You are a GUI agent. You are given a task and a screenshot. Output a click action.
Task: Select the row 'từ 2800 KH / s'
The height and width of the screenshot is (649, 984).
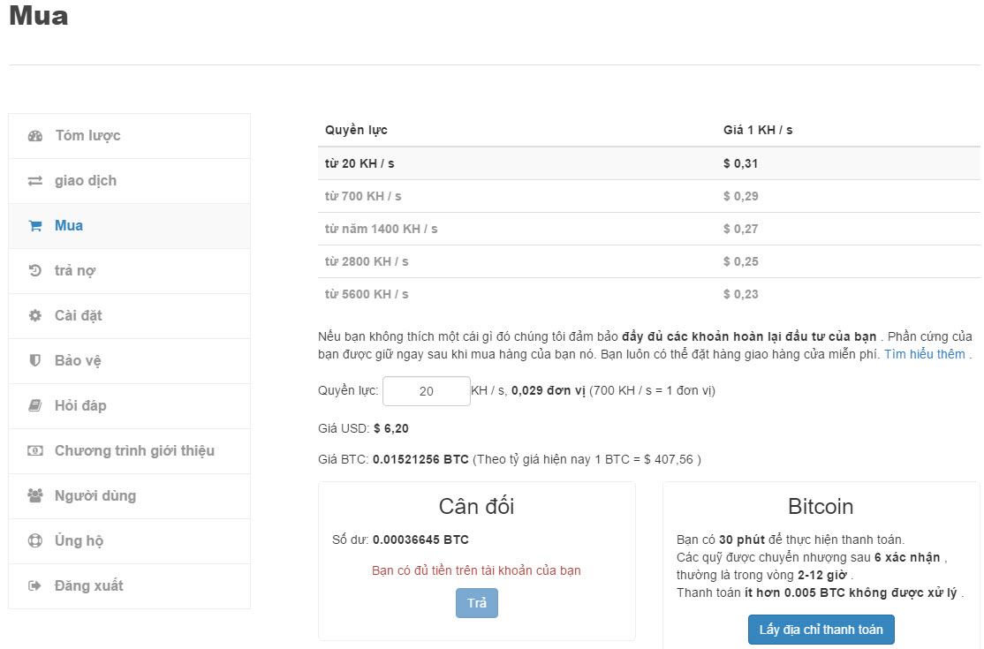click(649, 261)
